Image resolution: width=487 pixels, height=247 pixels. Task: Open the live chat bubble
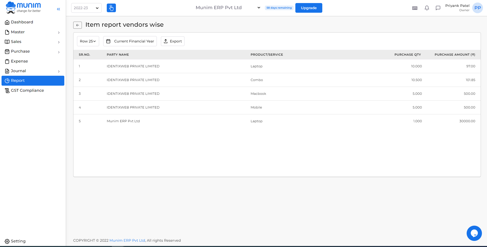tap(474, 233)
